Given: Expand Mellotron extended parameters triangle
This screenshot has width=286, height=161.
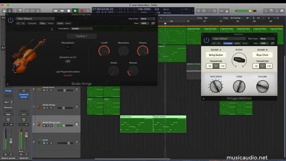Looking at the screenshot, I should pos(203,99).
